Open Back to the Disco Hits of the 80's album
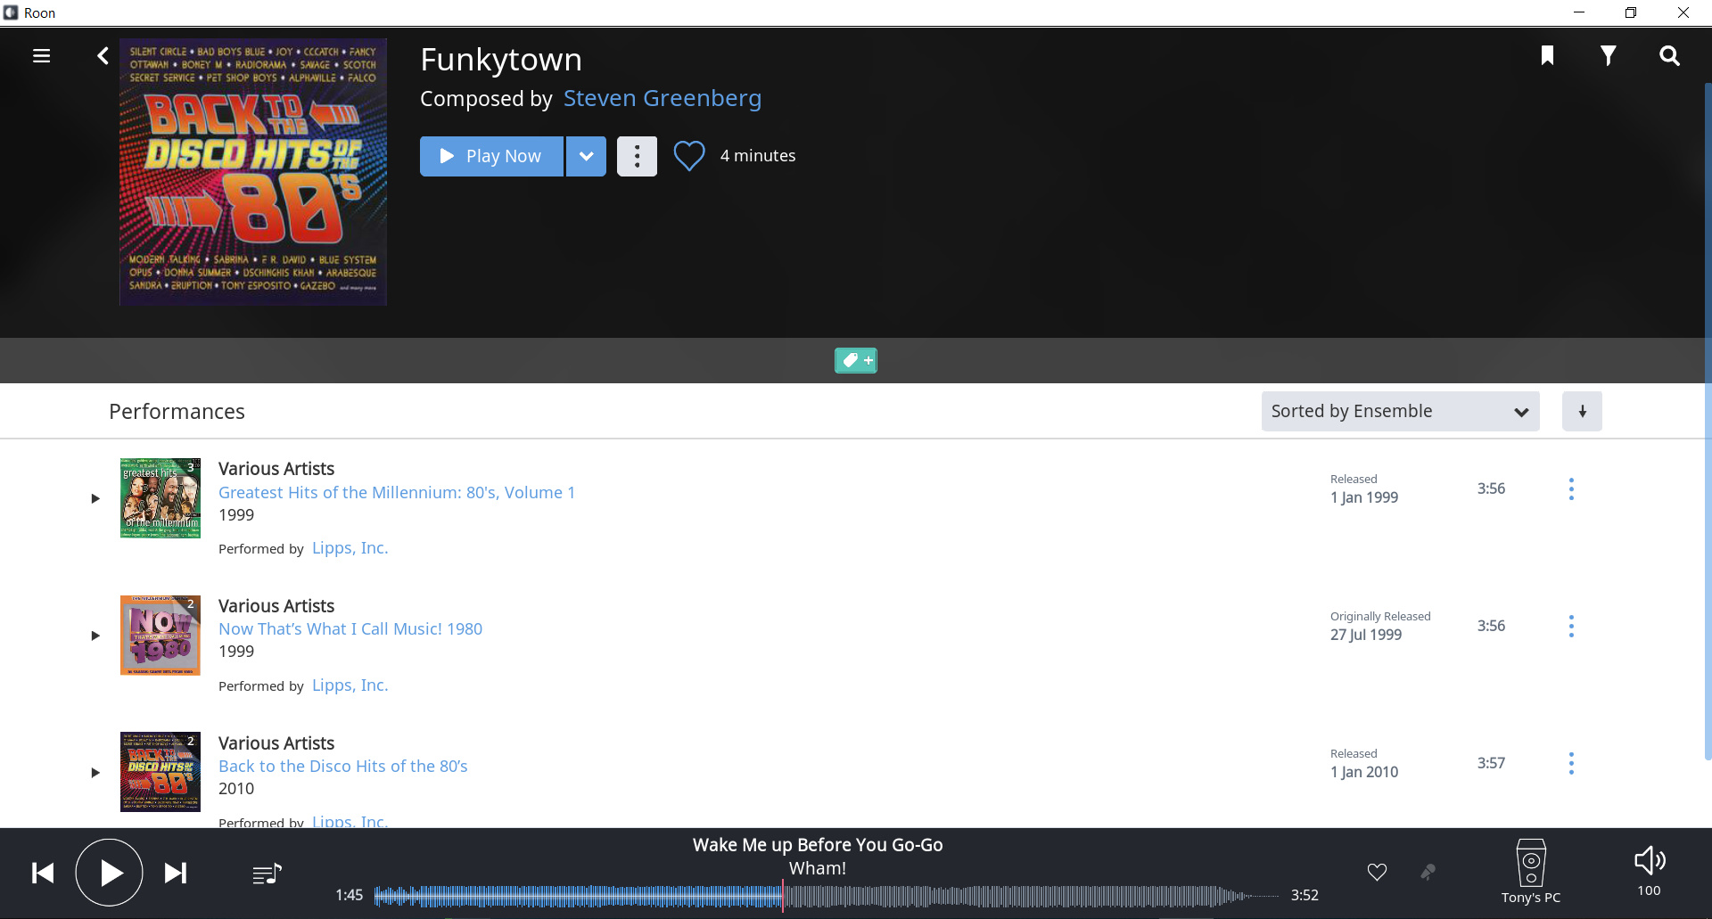 pyautogui.click(x=343, y=766)
